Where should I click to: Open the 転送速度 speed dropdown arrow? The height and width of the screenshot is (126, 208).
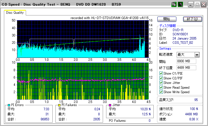click(x=197, y=55)
